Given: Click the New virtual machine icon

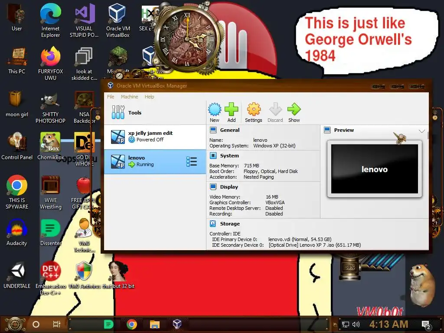Looking at the screenshot, I should (x=215, y=112).
